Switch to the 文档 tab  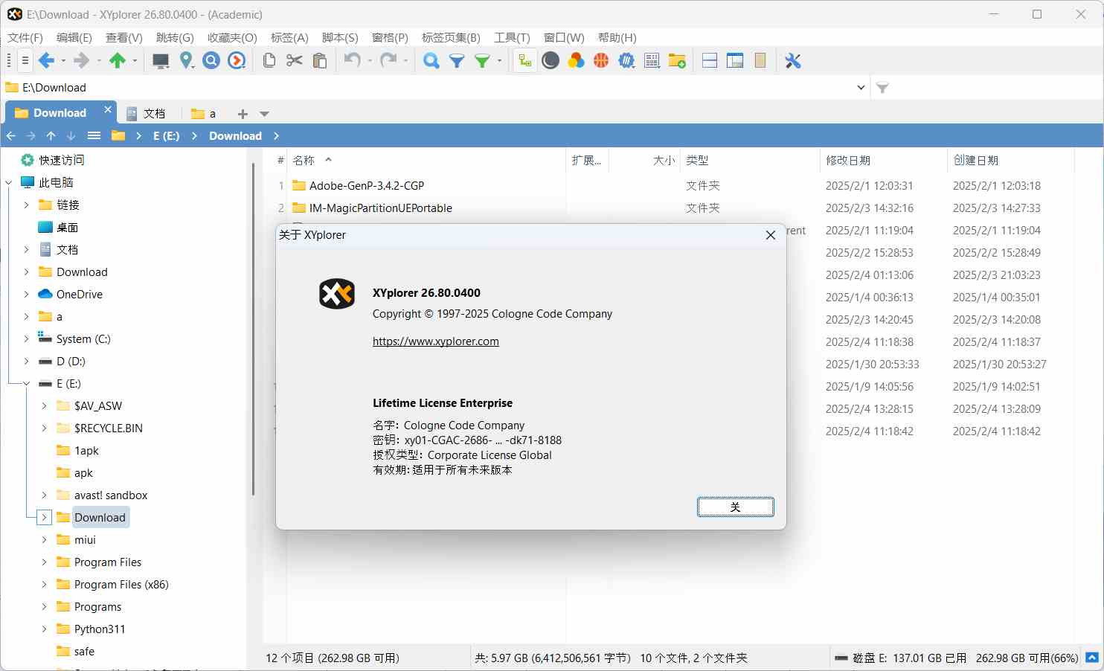pyautogui.click(x=147, y=113)
